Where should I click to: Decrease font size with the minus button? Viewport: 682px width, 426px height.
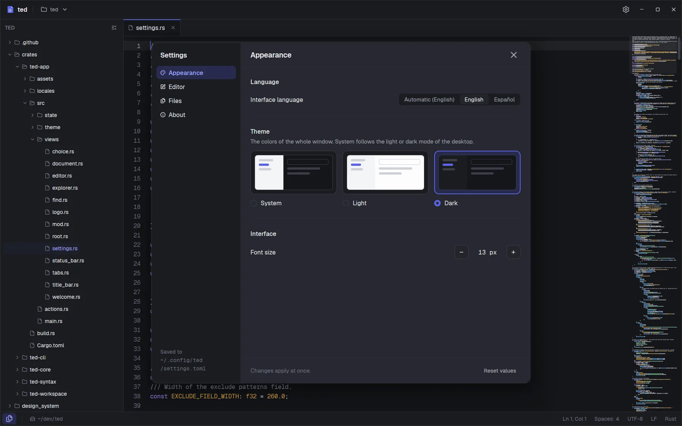[461, 252]
